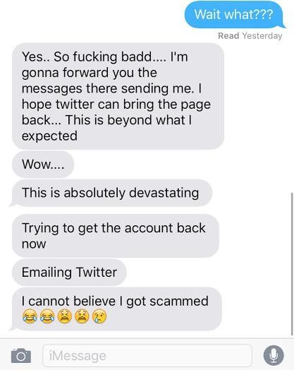Click the second tired-face emoji
The height and width of the screenshot is (370, 294).
82,316
